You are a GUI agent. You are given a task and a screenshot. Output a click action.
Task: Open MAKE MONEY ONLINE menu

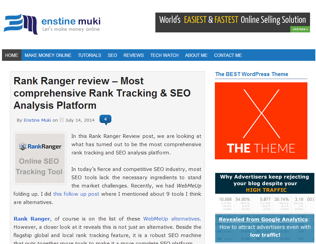pyautogui.click(x=48, y=55)
